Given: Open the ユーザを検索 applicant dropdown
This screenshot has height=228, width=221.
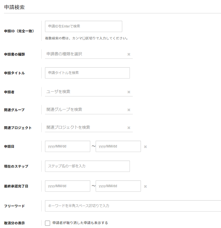Looking at the screenshot, I should [85, 92].
